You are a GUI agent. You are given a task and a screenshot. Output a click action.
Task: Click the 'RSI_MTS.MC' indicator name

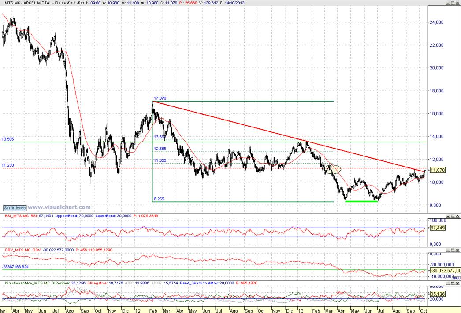point(17,215)
